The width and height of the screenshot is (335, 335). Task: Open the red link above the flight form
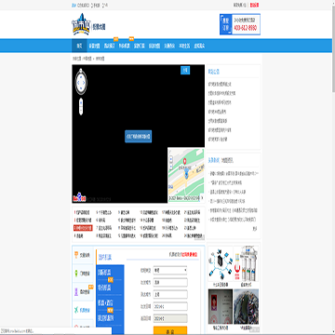click(189, 254)
